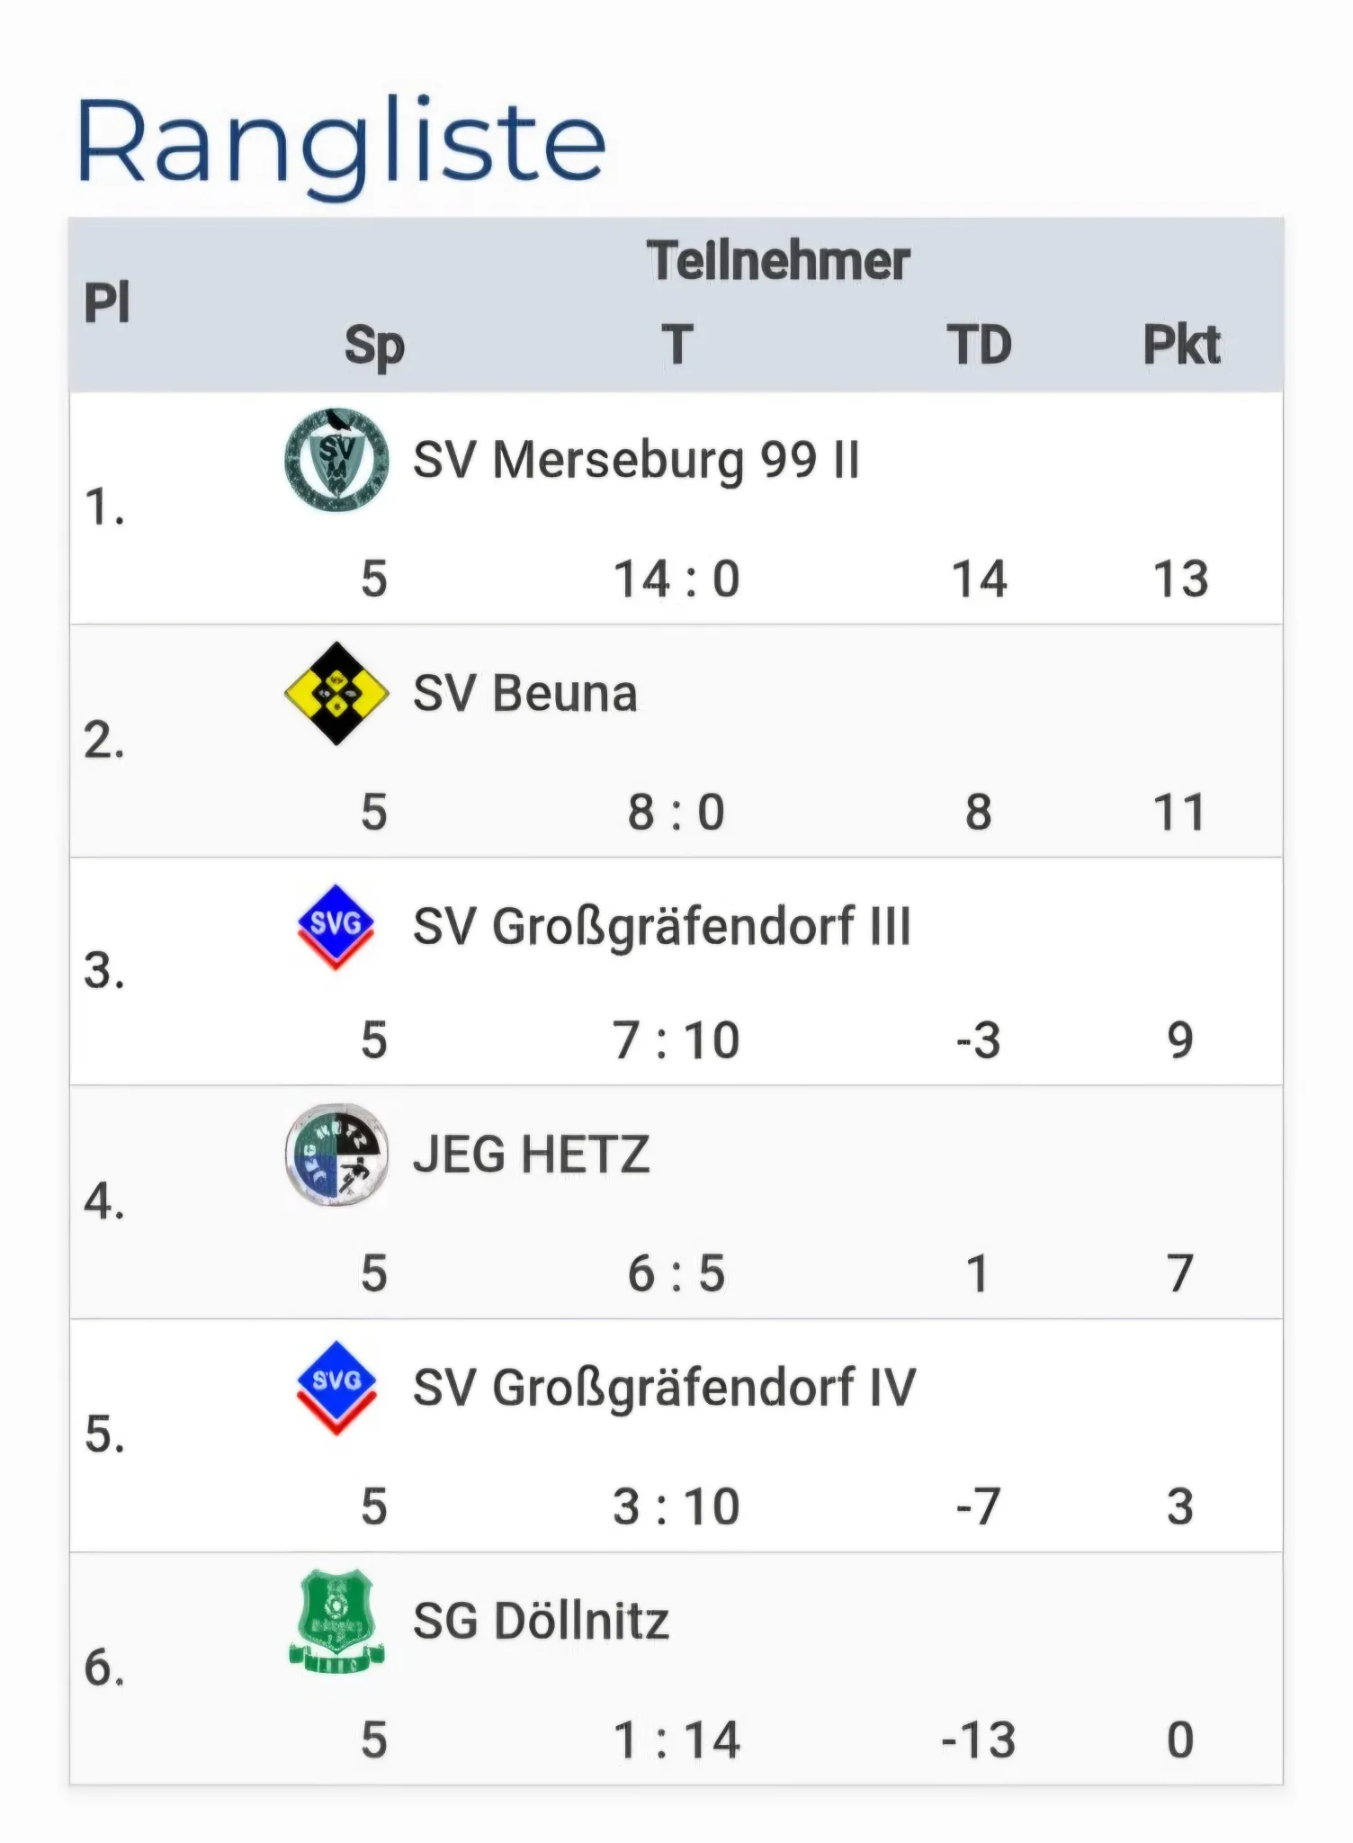The width and height of the screenshot is (1353, 1843).
Task: Click the Pl placement column header
Action: tap(107, 301)
